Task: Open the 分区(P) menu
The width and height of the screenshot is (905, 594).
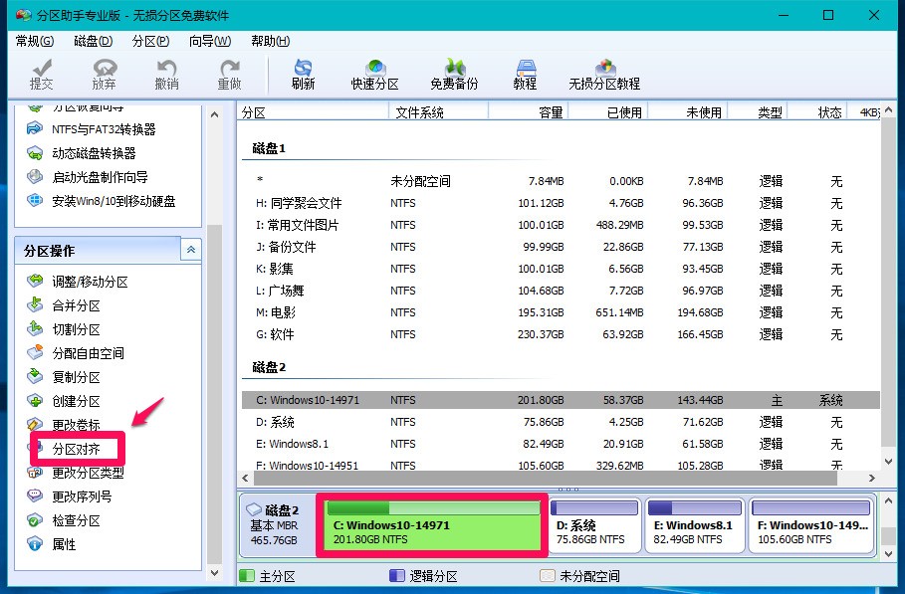Action: pyautogui.click(x=150, y=41)
